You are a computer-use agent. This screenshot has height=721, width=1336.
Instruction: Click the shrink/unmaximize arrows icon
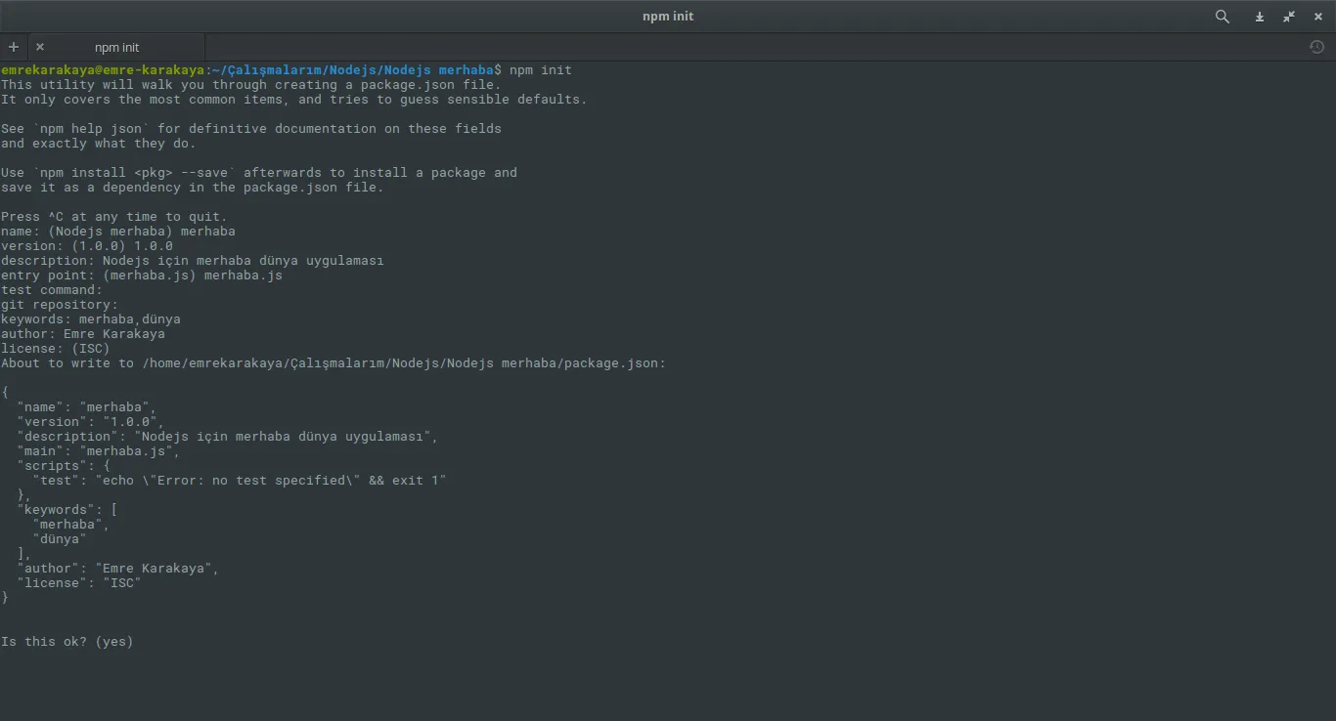1288,16
